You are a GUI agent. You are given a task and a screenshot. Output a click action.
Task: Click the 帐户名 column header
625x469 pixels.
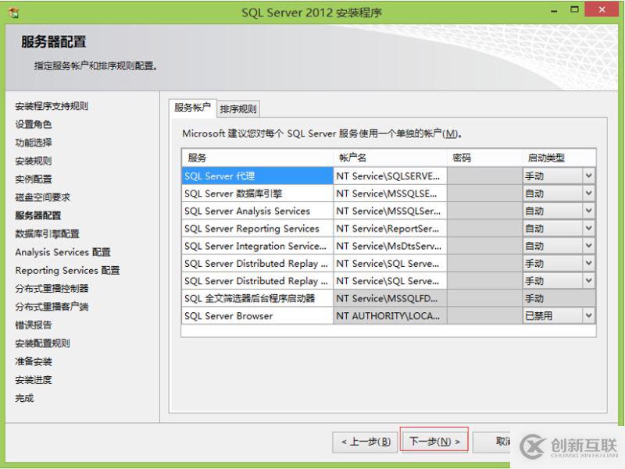click(x=390, y=158)
